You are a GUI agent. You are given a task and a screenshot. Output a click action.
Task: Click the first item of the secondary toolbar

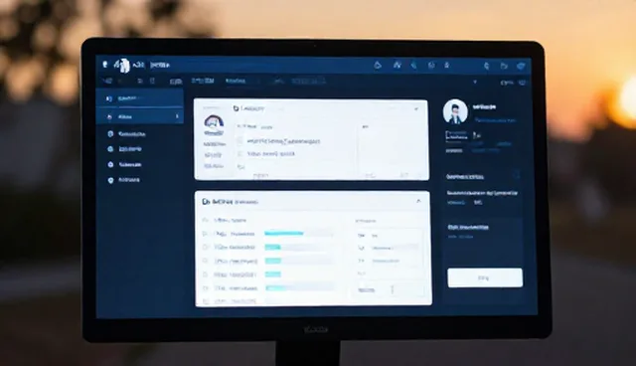[107, 82]
